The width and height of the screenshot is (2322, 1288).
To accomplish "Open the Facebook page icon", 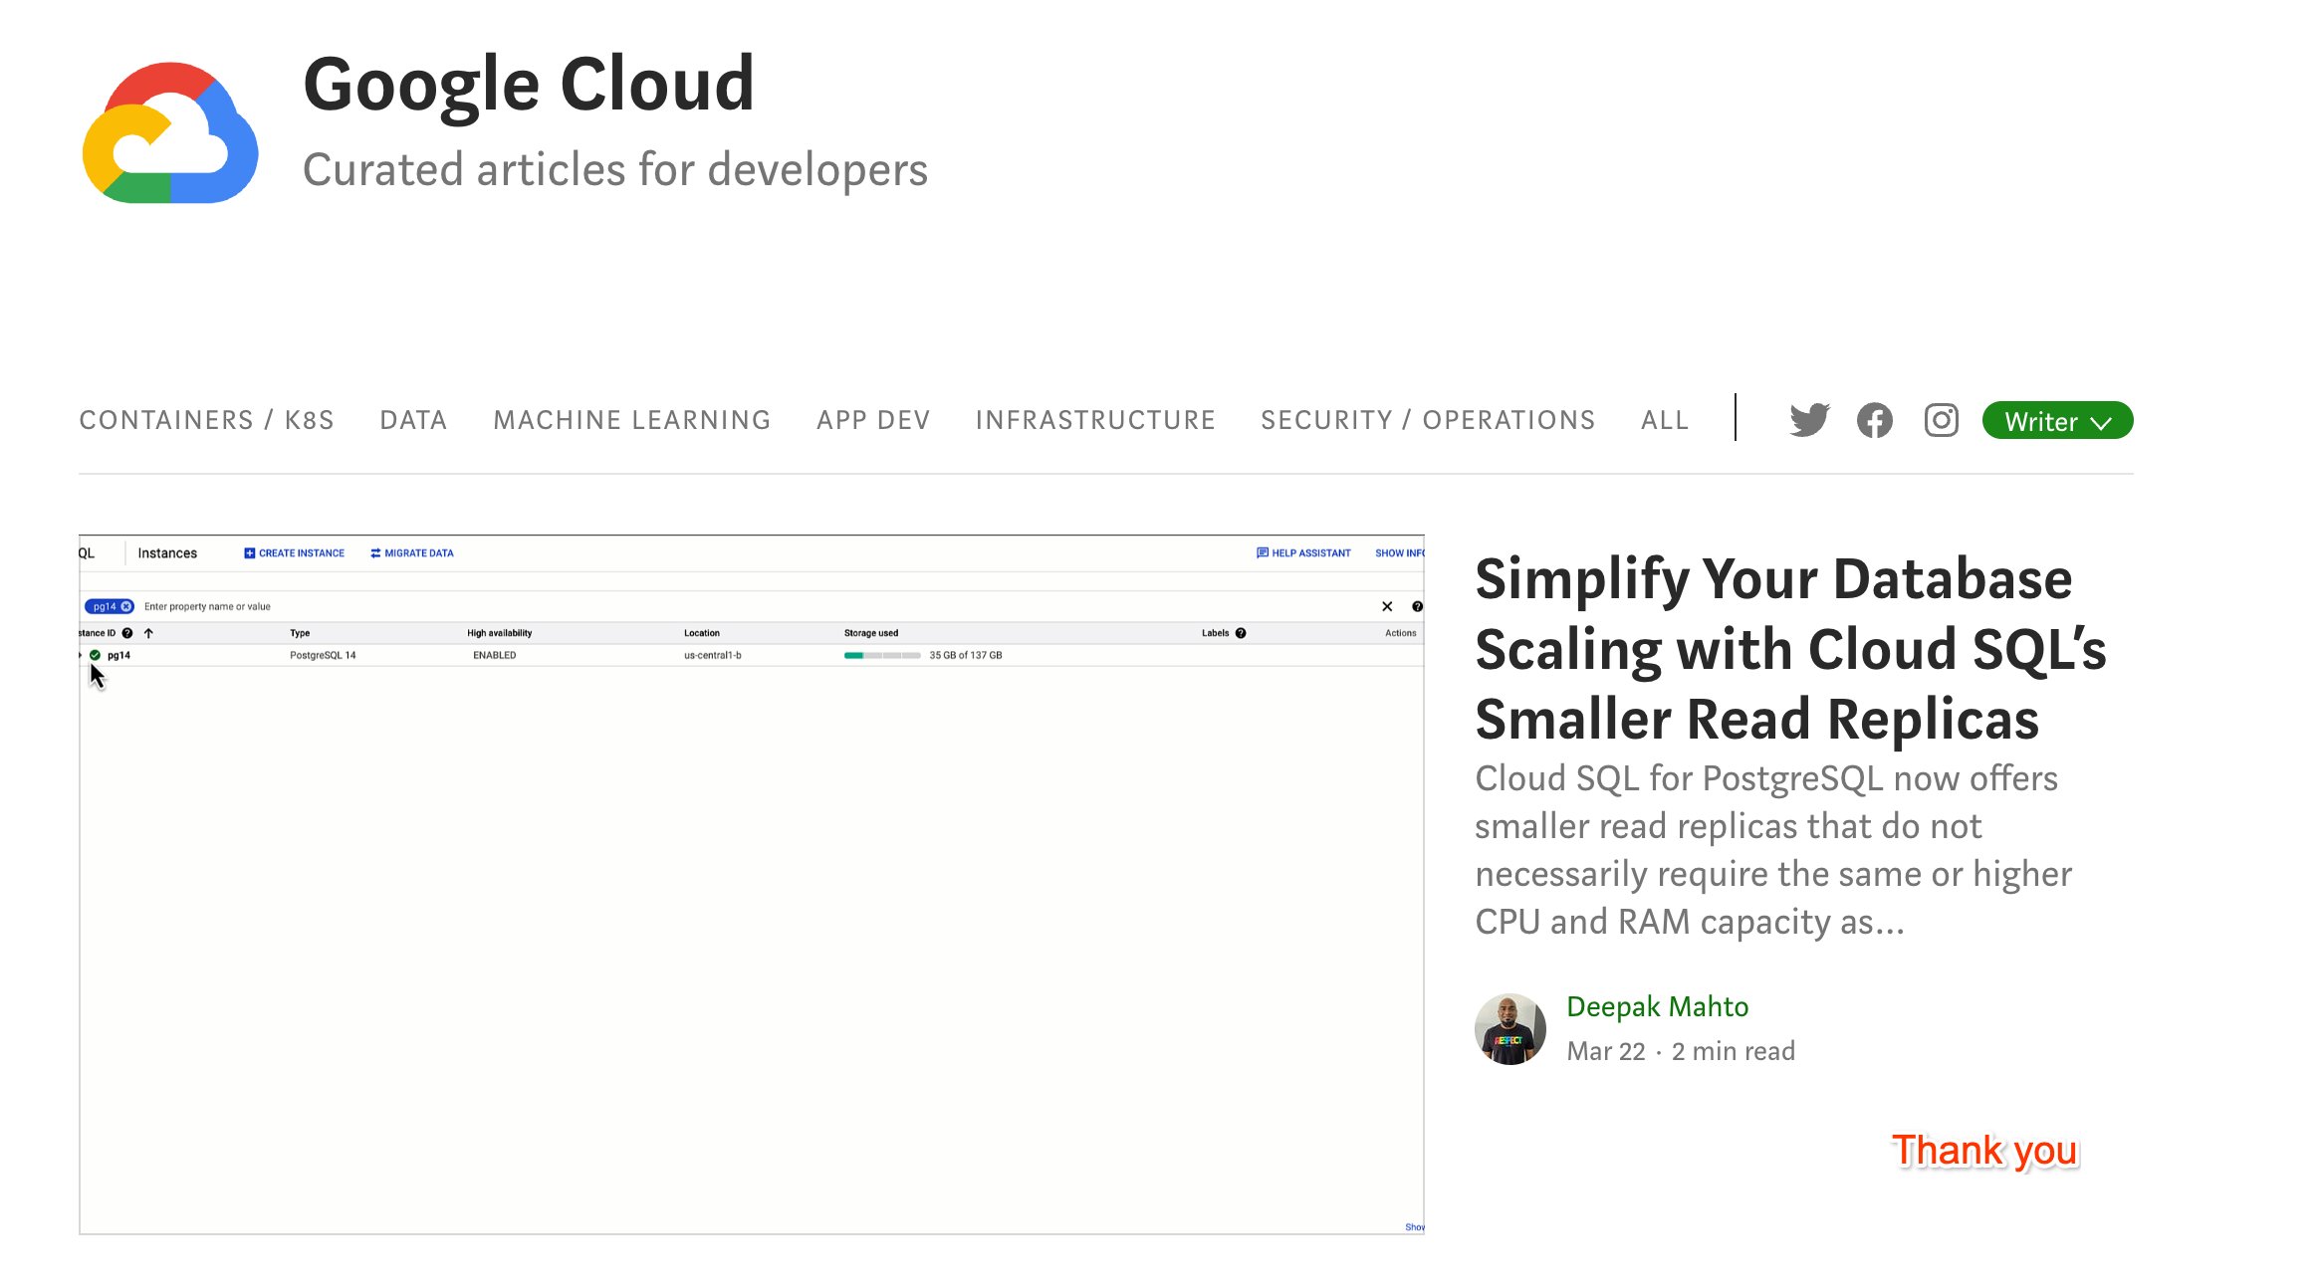I will (x=1875, y=420).
